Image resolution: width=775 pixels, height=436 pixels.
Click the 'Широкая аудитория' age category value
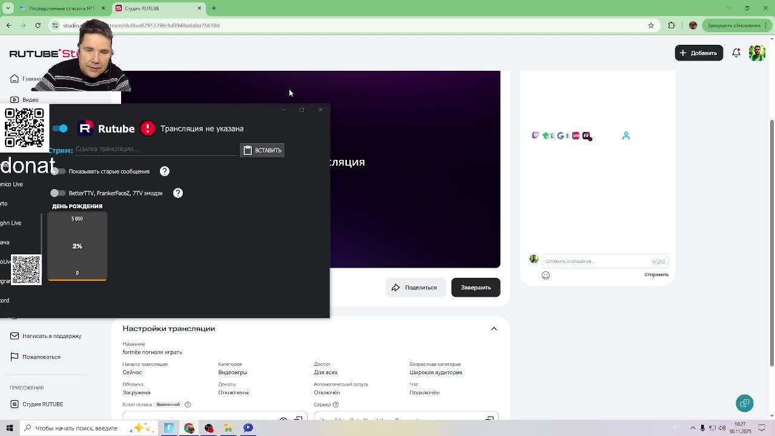coord(436,372)
